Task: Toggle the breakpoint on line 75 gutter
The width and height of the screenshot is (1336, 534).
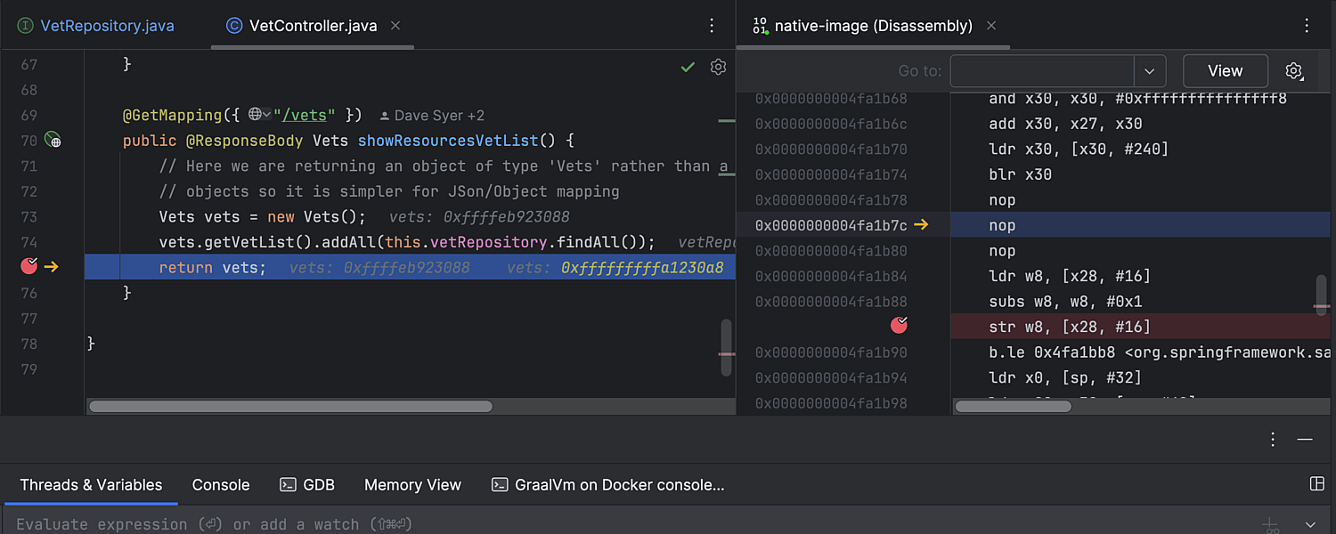Action: (29, 267)
